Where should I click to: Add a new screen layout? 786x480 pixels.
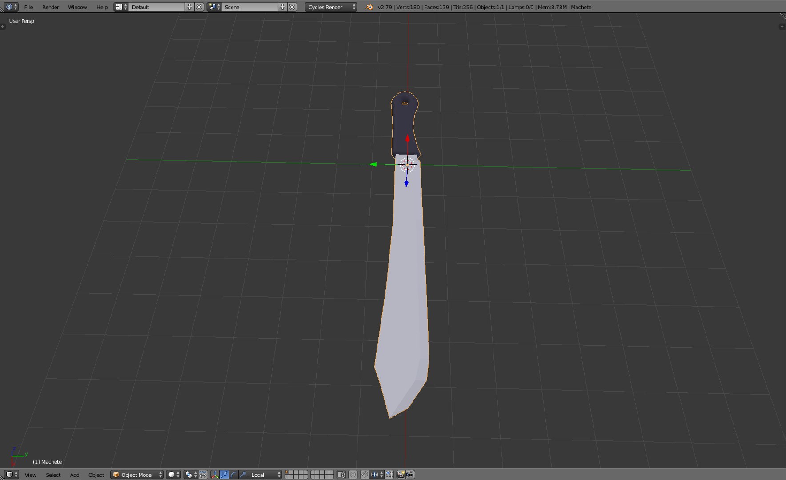tap(190, 7)
